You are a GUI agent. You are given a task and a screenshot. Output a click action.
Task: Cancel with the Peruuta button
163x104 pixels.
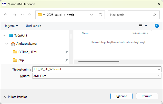tap(147, 96)
